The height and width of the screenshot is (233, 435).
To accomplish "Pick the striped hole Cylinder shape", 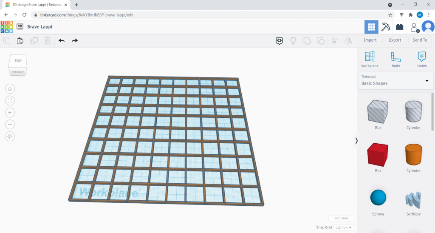I will pyautogui.click(x=413, y=111).
